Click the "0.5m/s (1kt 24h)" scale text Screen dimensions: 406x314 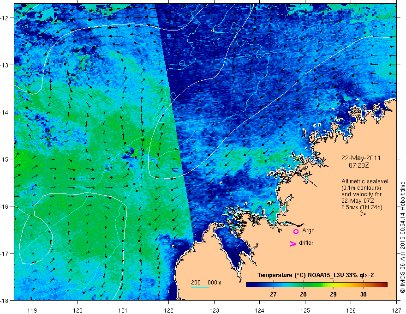pyautogui.click(x=362, y=207)
